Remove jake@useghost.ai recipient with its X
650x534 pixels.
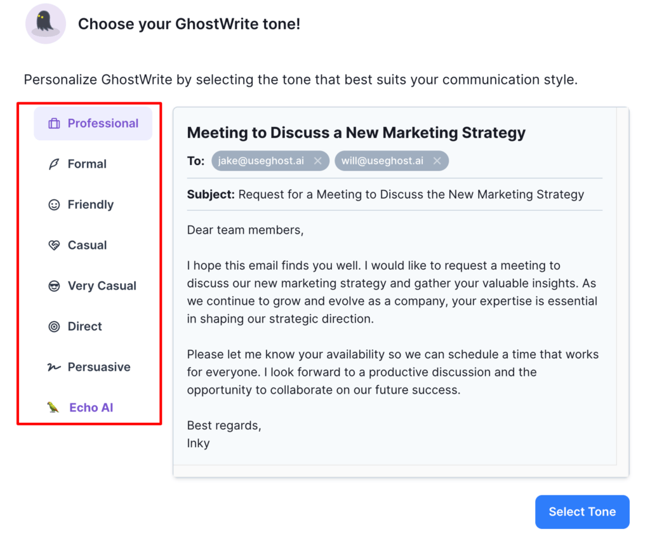pyautogui.click(x=317, y=161)
